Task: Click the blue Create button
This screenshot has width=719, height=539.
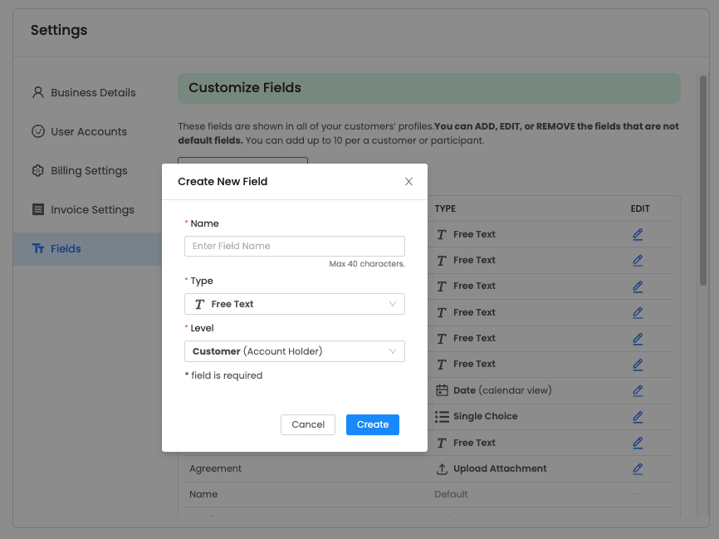Action: [372, 424]
